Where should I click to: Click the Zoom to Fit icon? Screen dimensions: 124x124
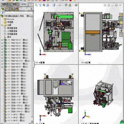point(36,5)
